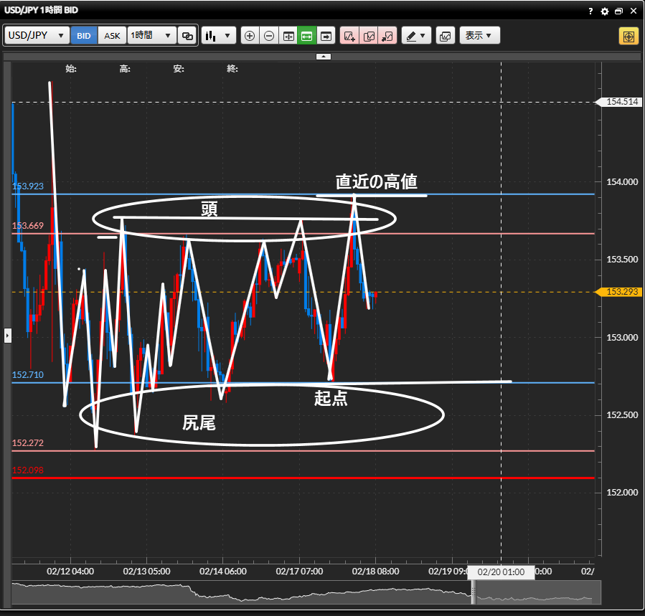Click the fit chart to window icon
The width and height of the screenshot is (645, 616).
tap(288, 36)
